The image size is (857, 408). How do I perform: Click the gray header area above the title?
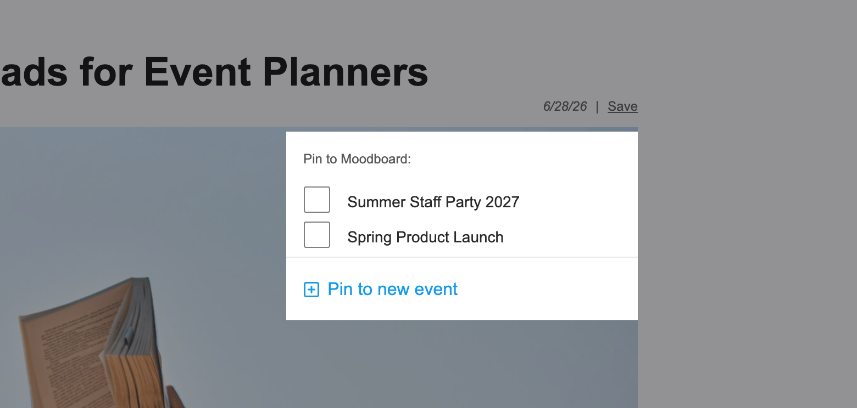tap(330, 22)
